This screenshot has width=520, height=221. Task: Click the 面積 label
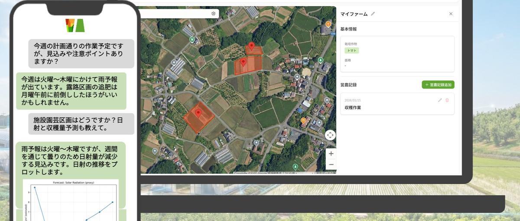point(348,60)
